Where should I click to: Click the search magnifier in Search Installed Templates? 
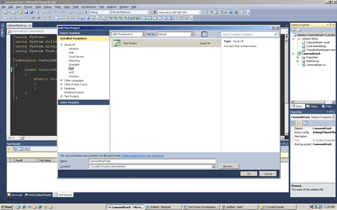(x=276, y=35)
